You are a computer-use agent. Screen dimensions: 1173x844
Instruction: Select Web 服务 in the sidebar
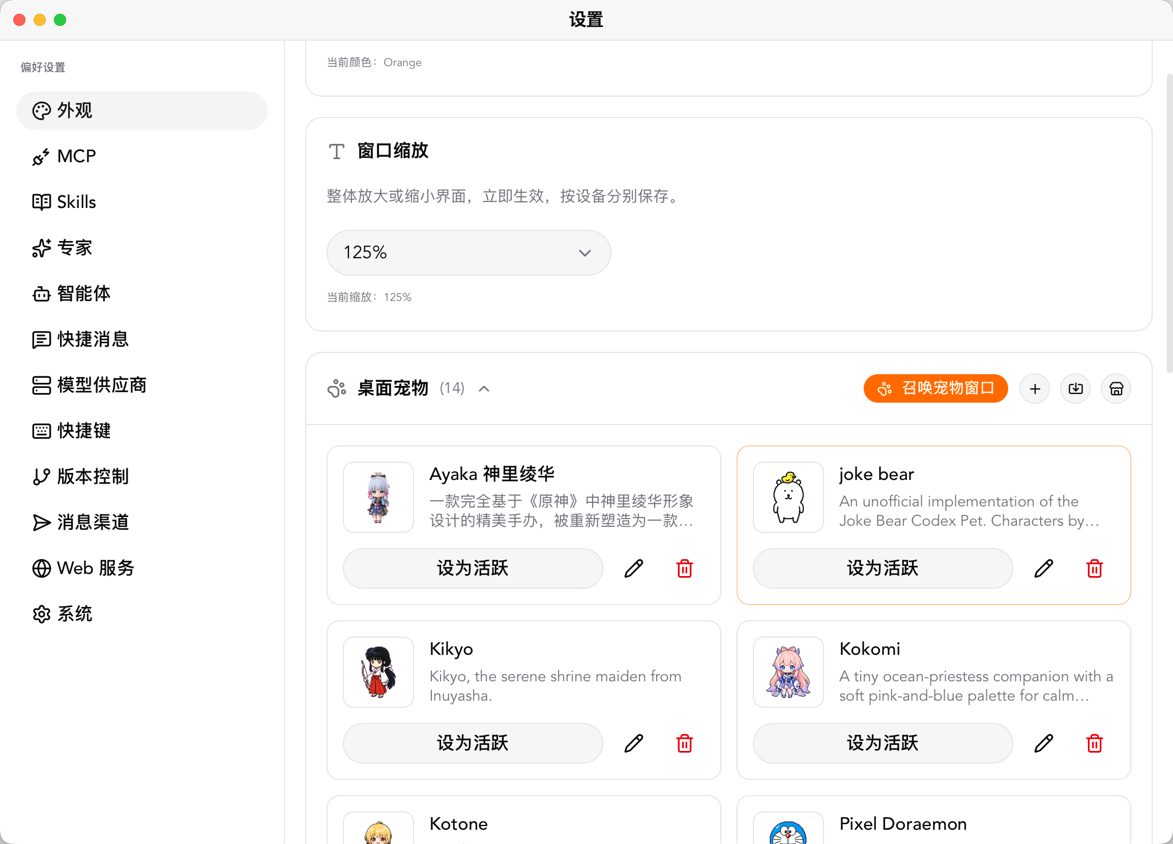click(x=142, y=568)
